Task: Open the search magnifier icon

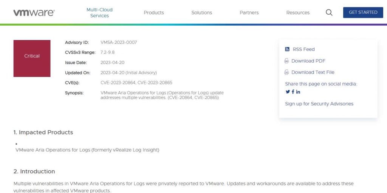Action: (329, 12)
